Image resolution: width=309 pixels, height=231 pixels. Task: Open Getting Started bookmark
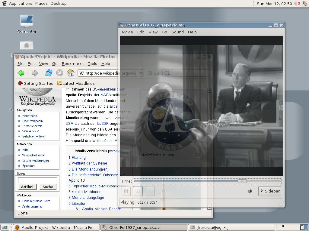coord(36,83)
